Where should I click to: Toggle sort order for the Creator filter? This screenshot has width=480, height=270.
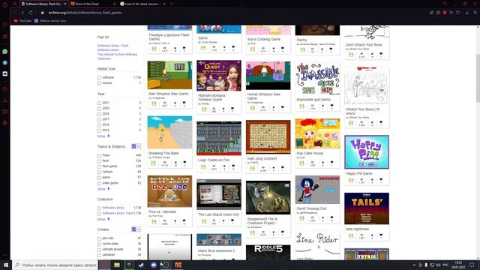coord(136,229)
